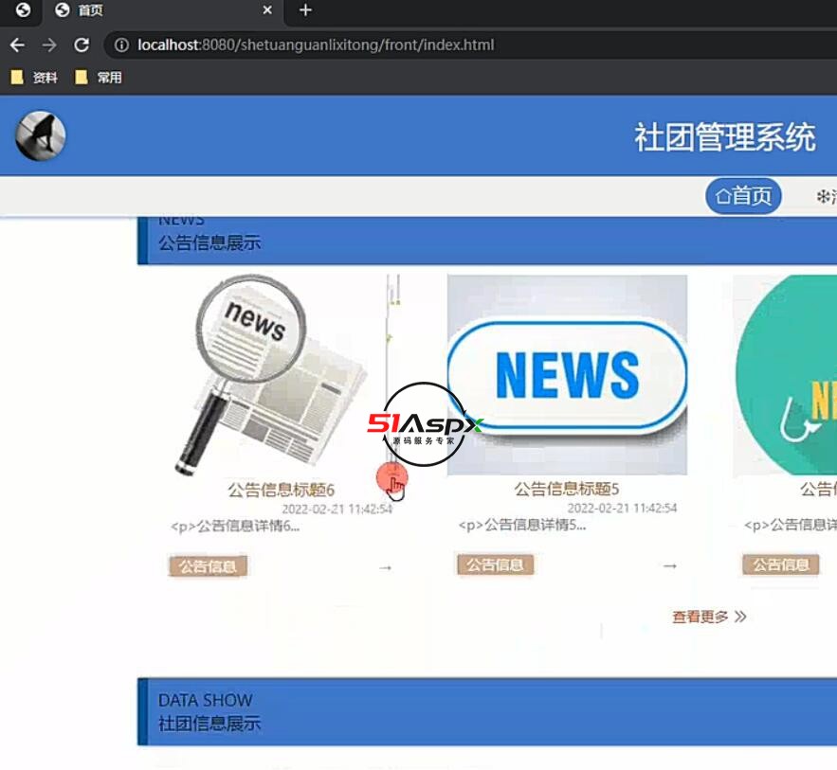
Task: Click the <p>公告信息详情6... summary text
Action: 235,527
